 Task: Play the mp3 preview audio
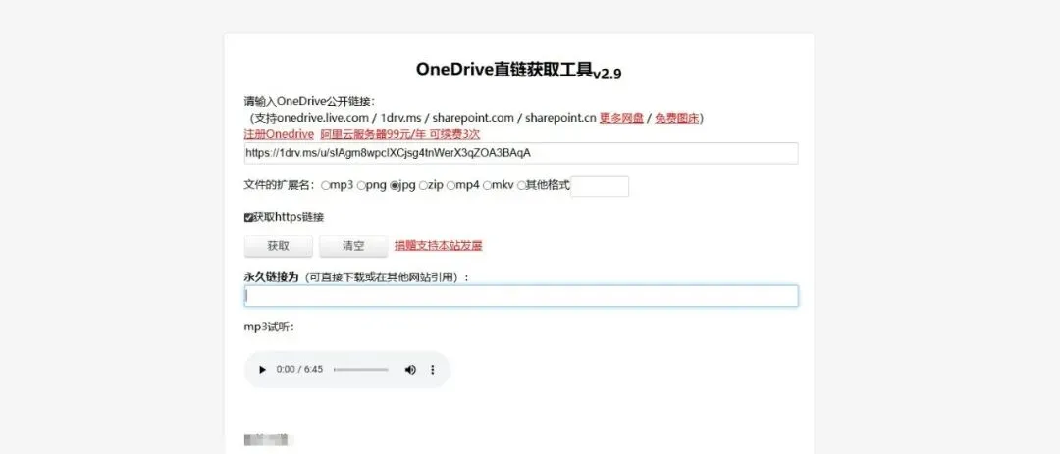262,370
